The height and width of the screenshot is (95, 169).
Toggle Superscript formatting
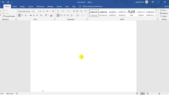click(x=37, y=15)
